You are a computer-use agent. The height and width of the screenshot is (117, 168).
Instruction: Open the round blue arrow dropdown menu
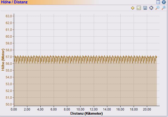pyautogui.click(x=164, y=2)
